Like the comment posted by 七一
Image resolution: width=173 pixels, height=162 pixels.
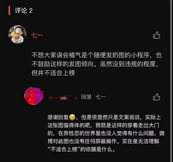(x=156, y=35)
